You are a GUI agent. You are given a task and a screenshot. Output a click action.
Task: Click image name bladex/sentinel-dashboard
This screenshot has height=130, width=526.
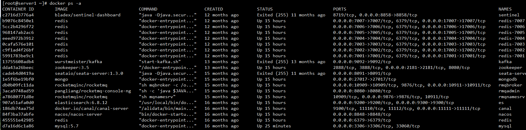[x=88, y=15]
